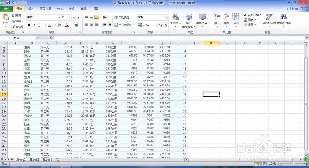Toggle Wrap Text (自动换行)
Screen dimensions: 309x168
pyautogui.click(x=122, y=18)
